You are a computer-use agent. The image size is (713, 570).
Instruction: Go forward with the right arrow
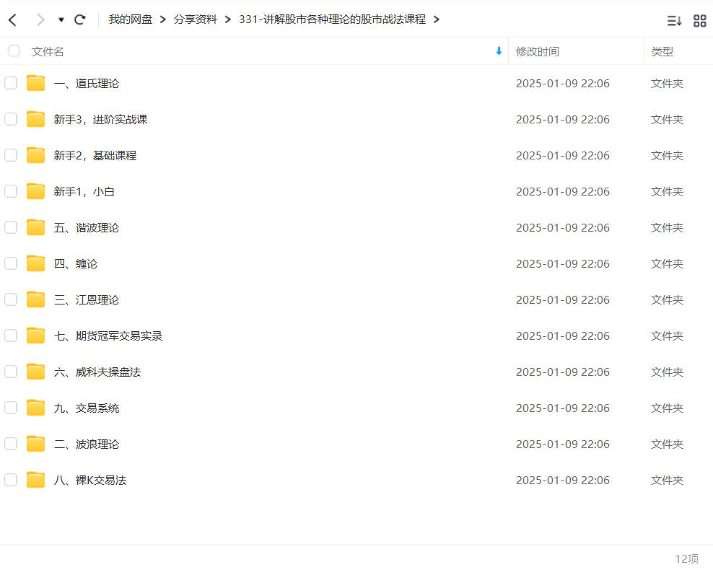(x=40, y=19)
